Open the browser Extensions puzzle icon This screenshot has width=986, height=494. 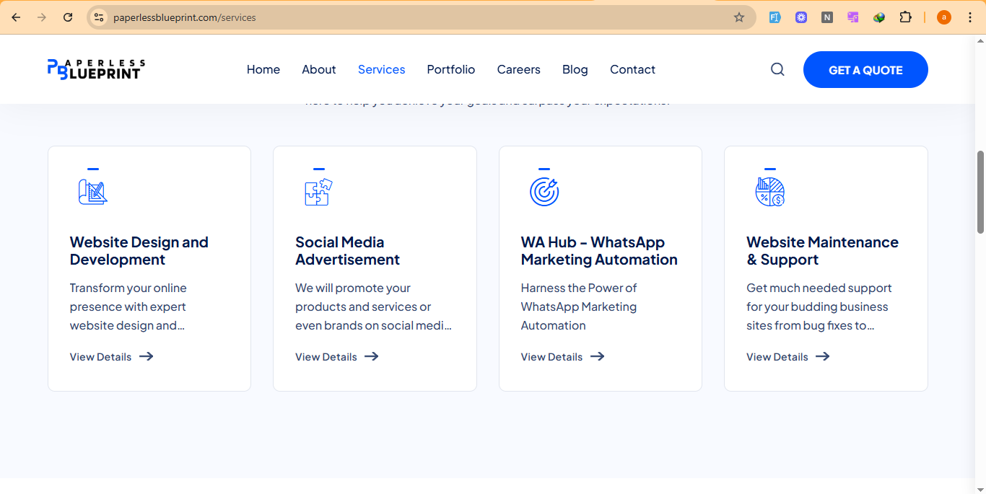point(905,17)
